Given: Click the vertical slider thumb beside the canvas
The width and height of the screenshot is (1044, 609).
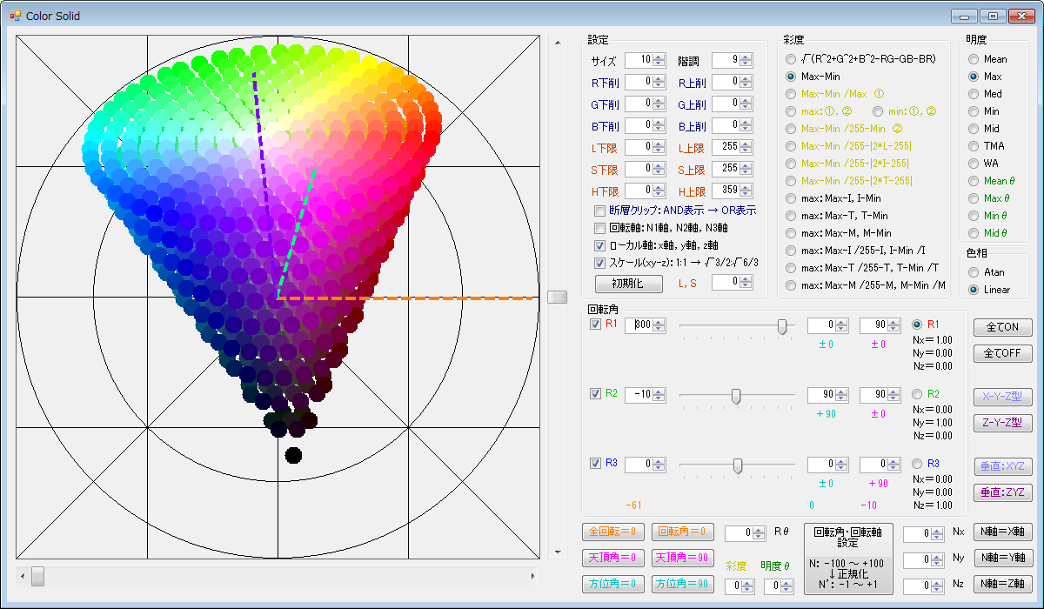Looking at the screenshot, I should [x=557, y=298].
